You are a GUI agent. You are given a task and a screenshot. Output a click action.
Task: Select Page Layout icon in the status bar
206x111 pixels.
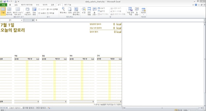point(179,110)
